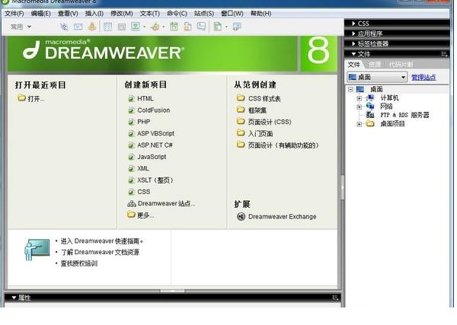Expand the 属性 properties panel
The height and width of the screenshot is (325, 457).
tap(24, 298)
